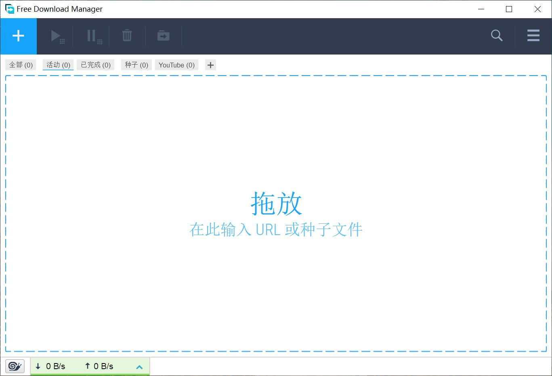Toggle snail mode to limit download speed

point(15,366)
